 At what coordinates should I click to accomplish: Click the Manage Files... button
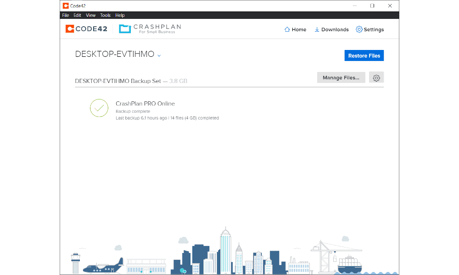pyautogui.click(x=341, y=77)
